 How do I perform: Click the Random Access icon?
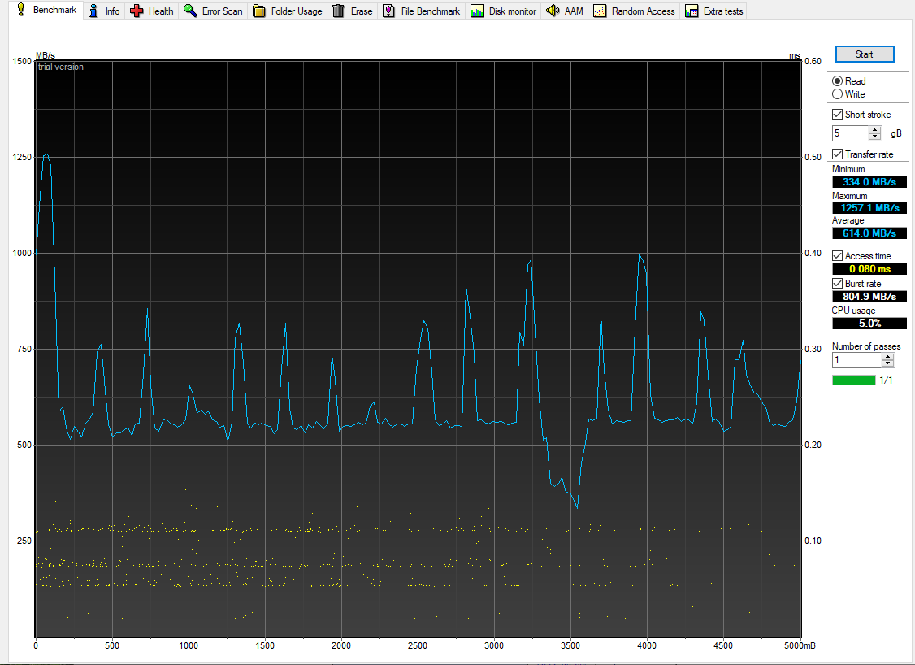click(600, 11)
